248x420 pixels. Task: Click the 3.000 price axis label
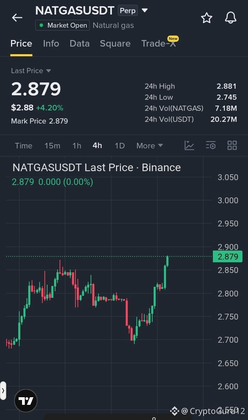(228, 201)
